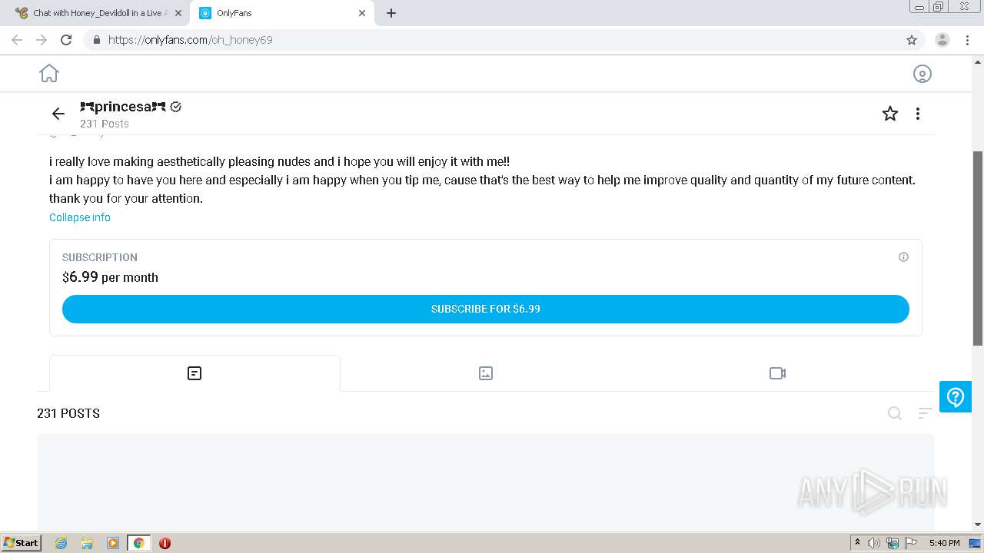The image size is (984, 553).
Task: Click scrollbar down arrow
Action: 978,525
